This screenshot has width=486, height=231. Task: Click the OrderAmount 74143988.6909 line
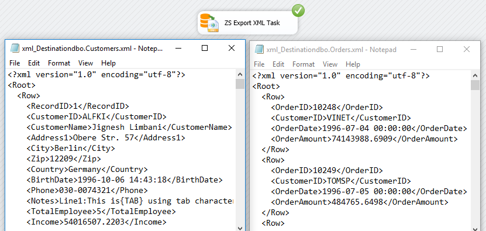tap(364, 139)
